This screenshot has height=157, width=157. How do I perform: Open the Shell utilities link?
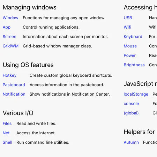coord(7,142)
